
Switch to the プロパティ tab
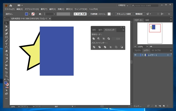point(138,50)
